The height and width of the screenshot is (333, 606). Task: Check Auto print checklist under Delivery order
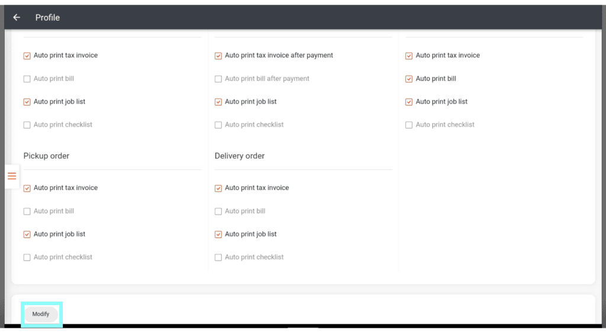[x=218, y=257]
